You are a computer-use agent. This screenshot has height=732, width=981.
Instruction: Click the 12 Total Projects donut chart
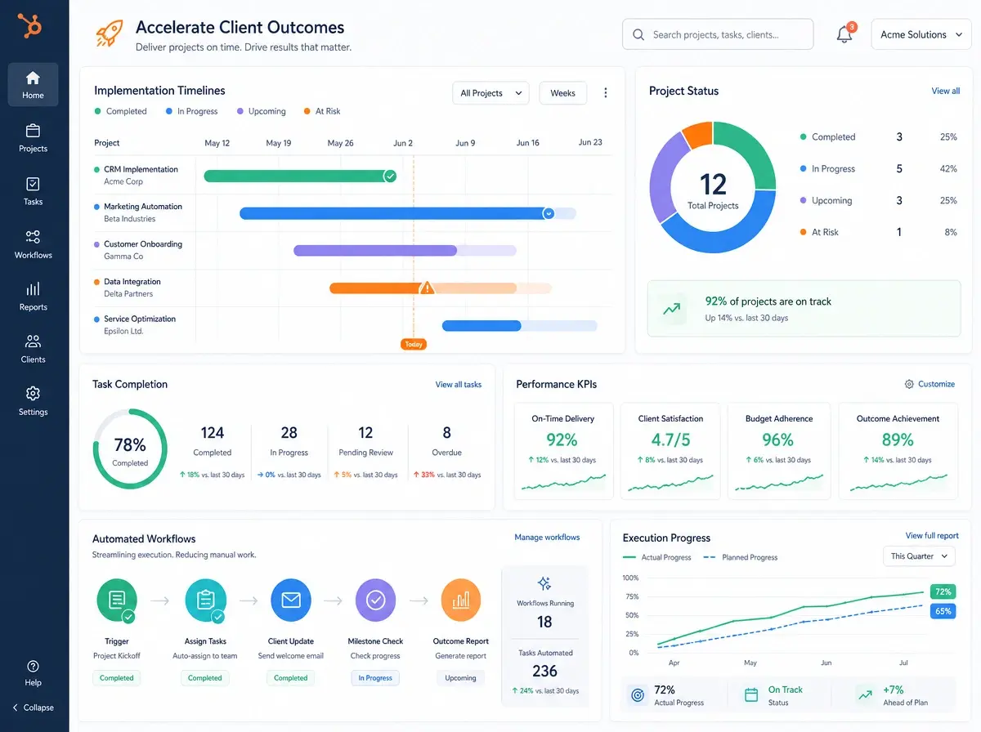pos(713,188)
